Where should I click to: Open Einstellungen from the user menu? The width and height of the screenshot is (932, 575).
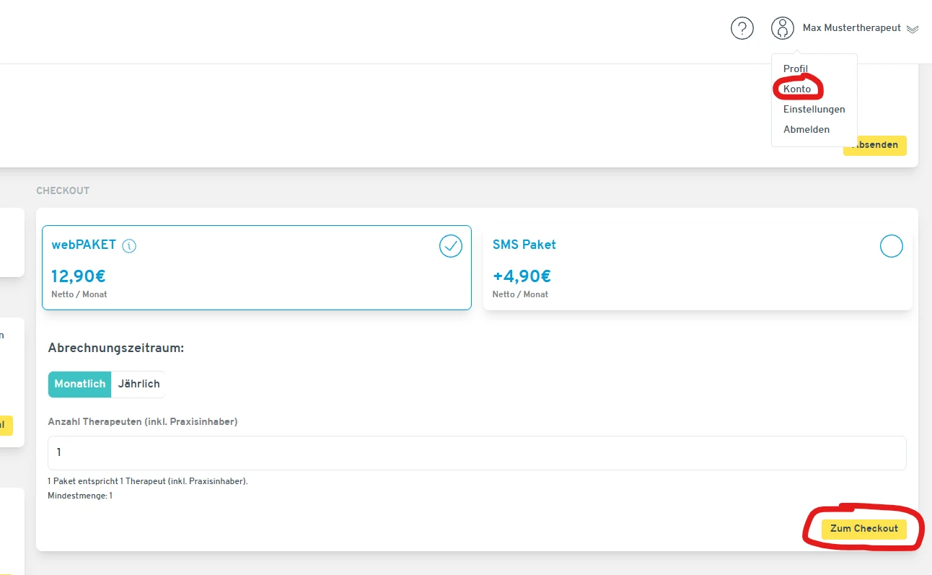click(x=814, y=109)
